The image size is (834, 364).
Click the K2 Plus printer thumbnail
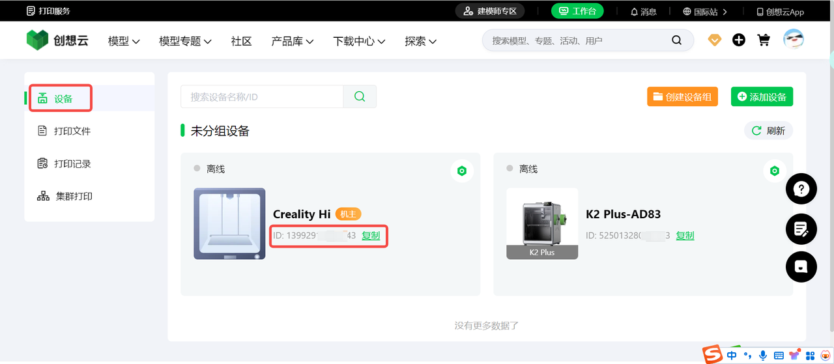coord(542,223)
